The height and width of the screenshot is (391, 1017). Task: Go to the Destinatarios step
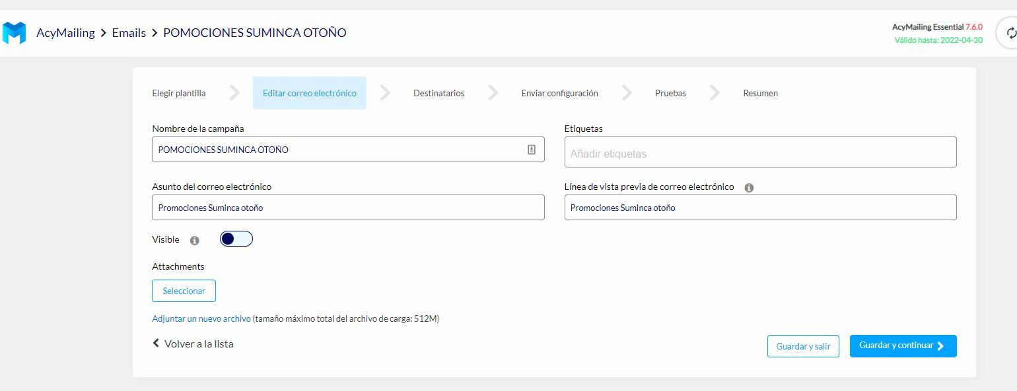click(x=438, y=93)
